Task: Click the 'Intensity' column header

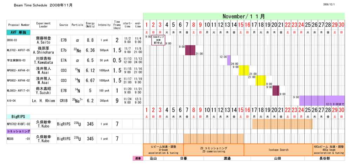Action: (104, 25)
